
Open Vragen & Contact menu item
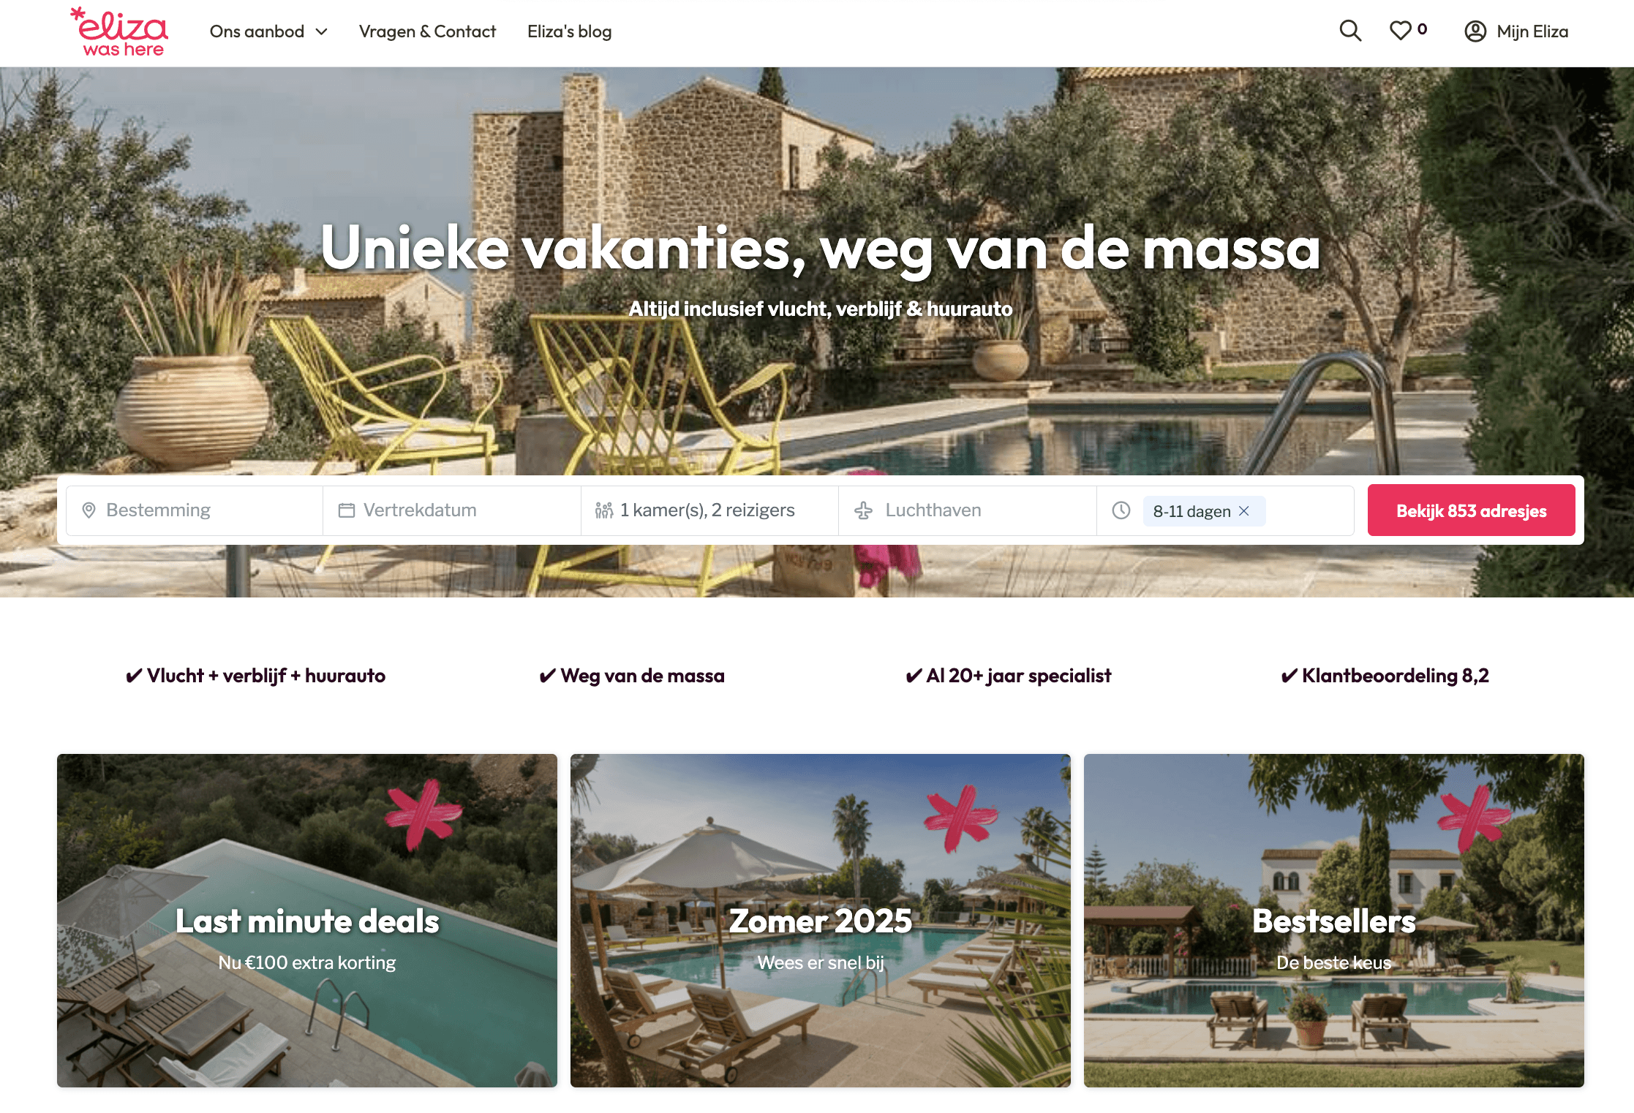427,31
